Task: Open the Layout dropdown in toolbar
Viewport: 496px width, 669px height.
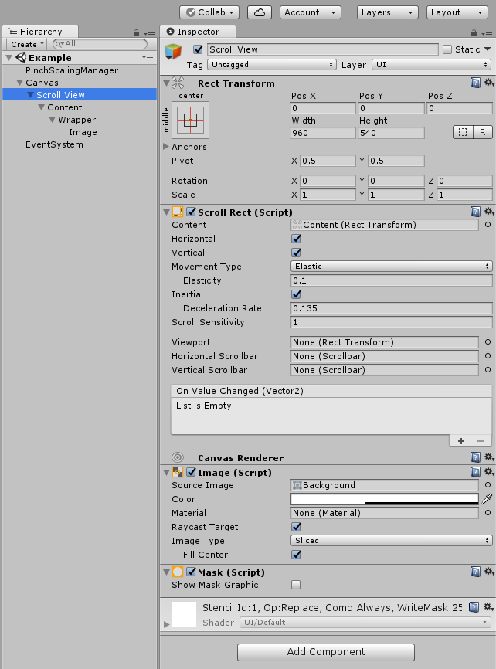Action: [x=457, y=12]
